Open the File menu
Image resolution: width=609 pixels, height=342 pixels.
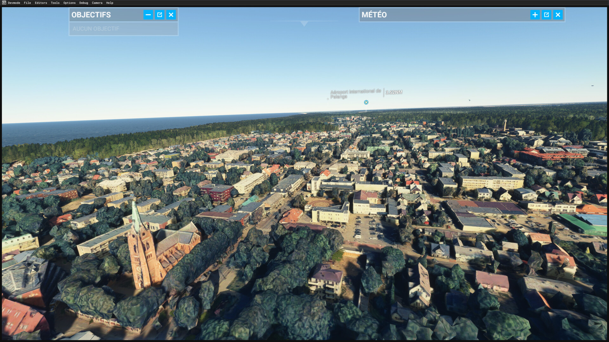coord(27,3)
